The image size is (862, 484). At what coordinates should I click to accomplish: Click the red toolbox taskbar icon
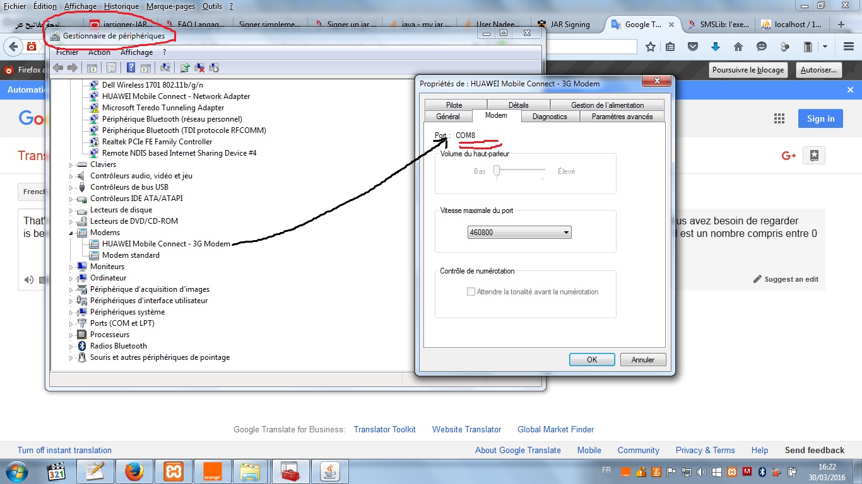click(290, 471)
